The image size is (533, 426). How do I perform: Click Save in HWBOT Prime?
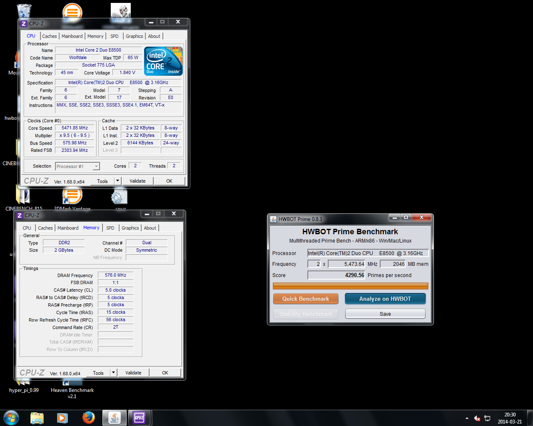(385, 314)
